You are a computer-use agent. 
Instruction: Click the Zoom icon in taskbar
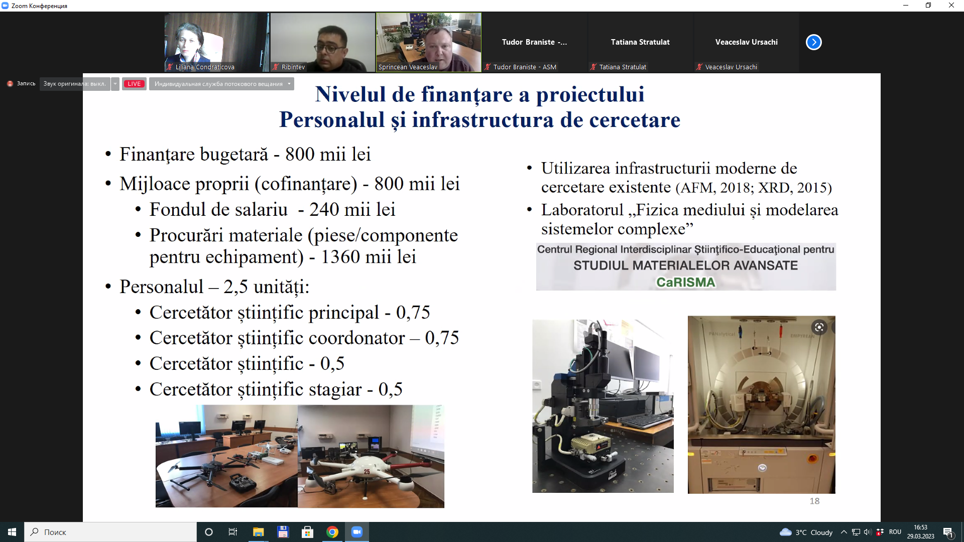pyautogui.click(x=356, y=532)
